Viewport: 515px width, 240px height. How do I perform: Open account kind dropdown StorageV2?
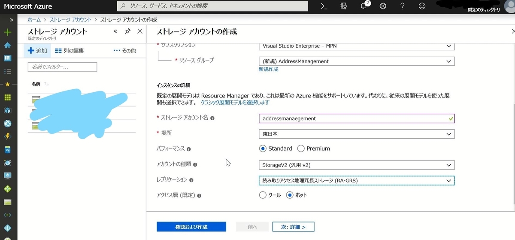click(x=357, y=165)
